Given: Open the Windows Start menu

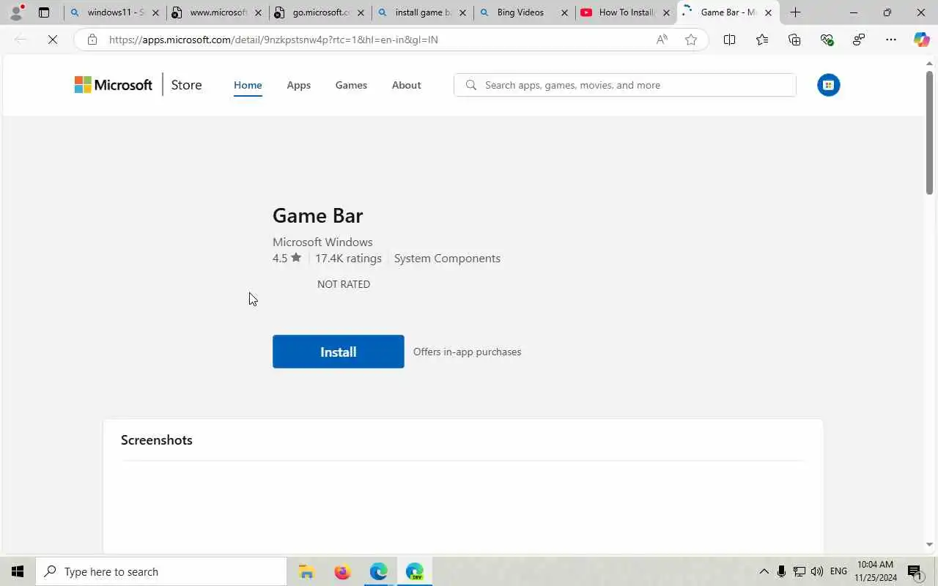Looking at the screenshot, I should coord(18,571).
